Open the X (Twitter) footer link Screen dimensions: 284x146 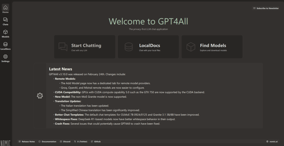pos(81,141)
